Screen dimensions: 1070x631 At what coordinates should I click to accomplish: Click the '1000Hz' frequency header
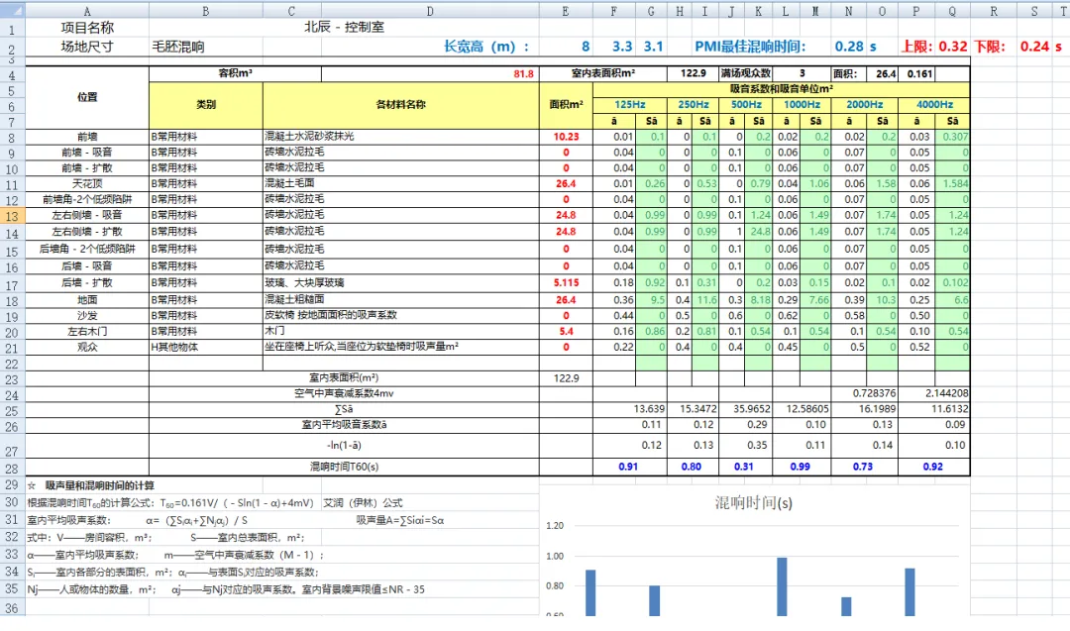pos(802,104)
